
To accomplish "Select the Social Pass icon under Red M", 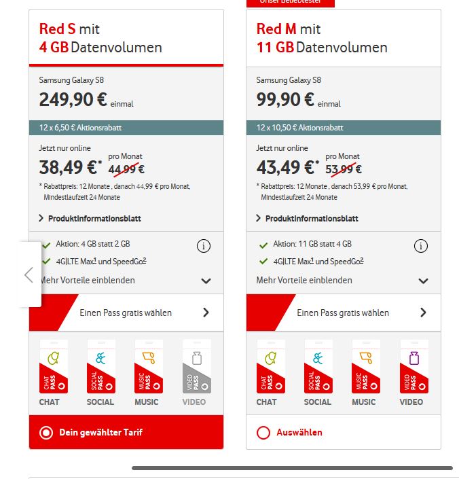I will (318, 367).
